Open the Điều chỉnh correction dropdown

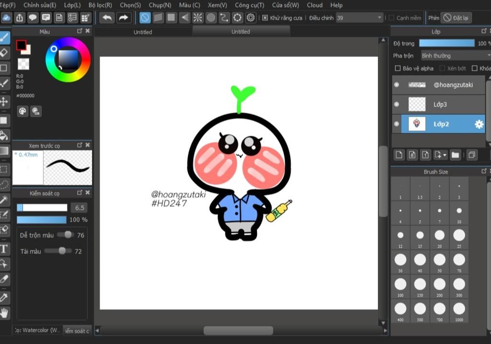click(x=360, y=18)
